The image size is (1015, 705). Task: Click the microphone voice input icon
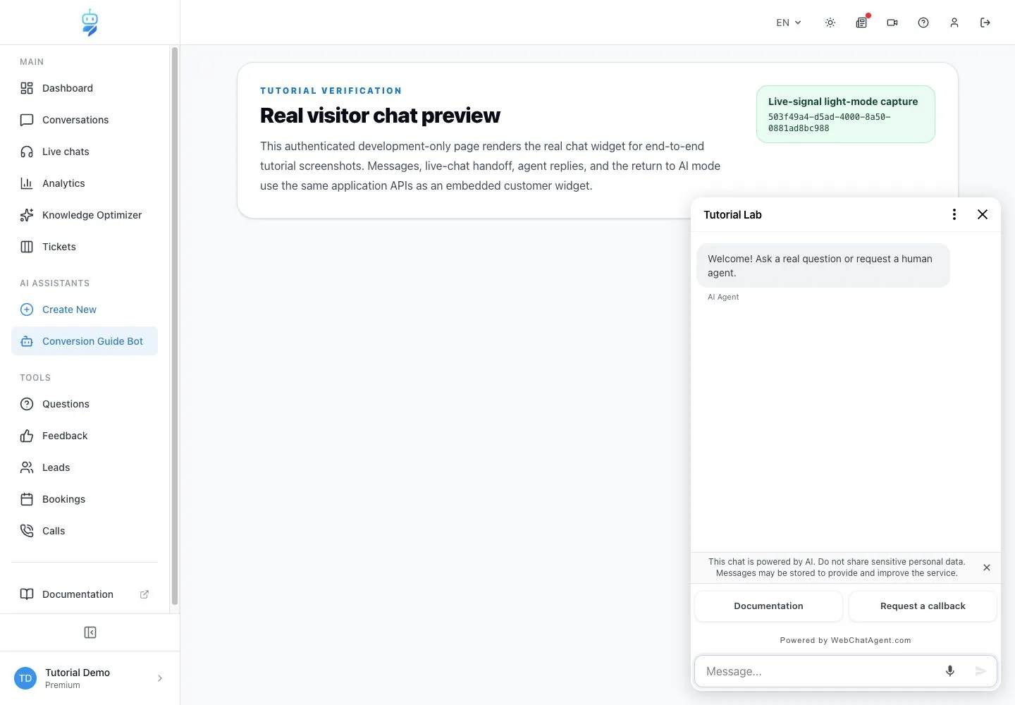pyautogui.click(x=950, y=671)
